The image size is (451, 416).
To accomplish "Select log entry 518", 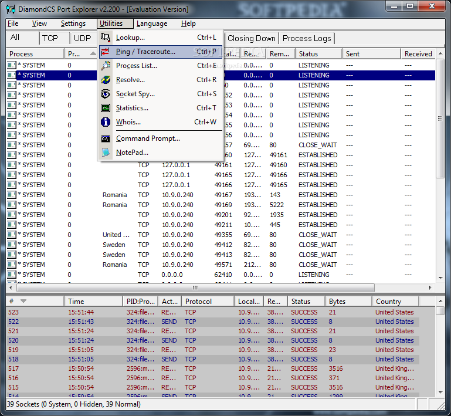I will [212, 359].
